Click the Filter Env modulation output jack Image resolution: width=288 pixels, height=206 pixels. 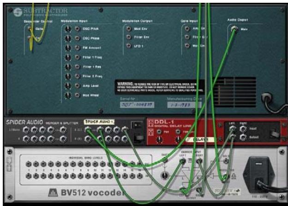[x=129, y=37]
